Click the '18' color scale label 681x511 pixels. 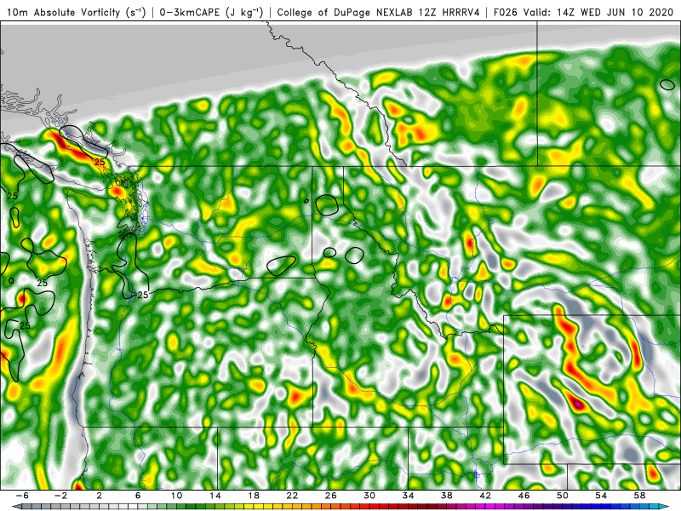pyautogui.click(x=254, y=496)
